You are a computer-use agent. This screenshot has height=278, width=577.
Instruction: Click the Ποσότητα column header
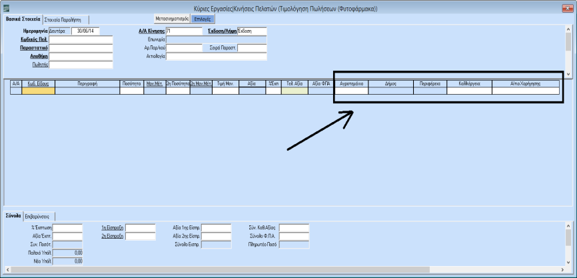click(x=132, y=83)
